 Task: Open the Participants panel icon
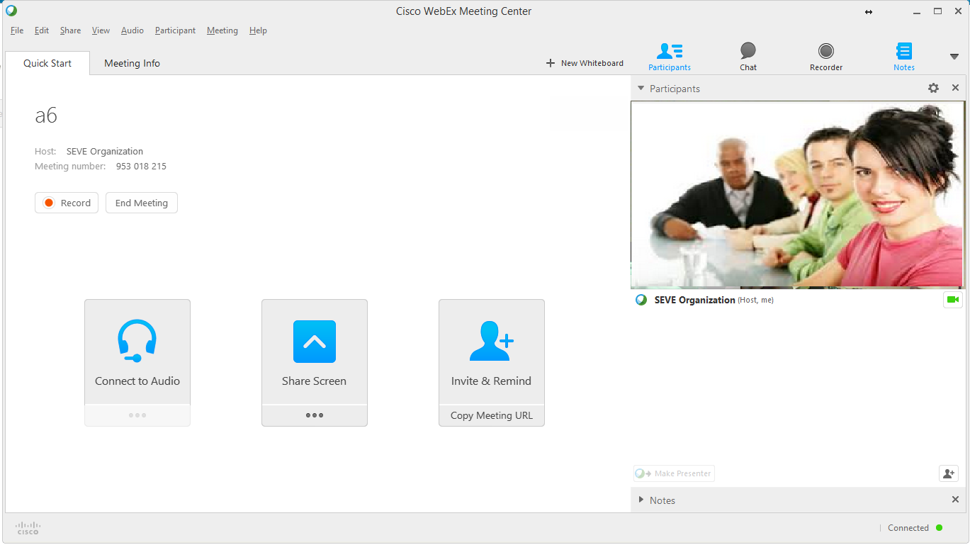pos(670,57)
